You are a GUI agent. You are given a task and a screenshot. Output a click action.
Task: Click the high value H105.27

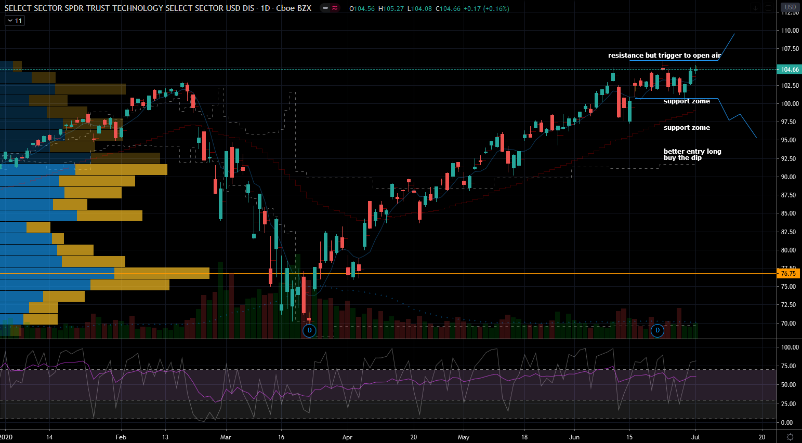tap(391, 9)
